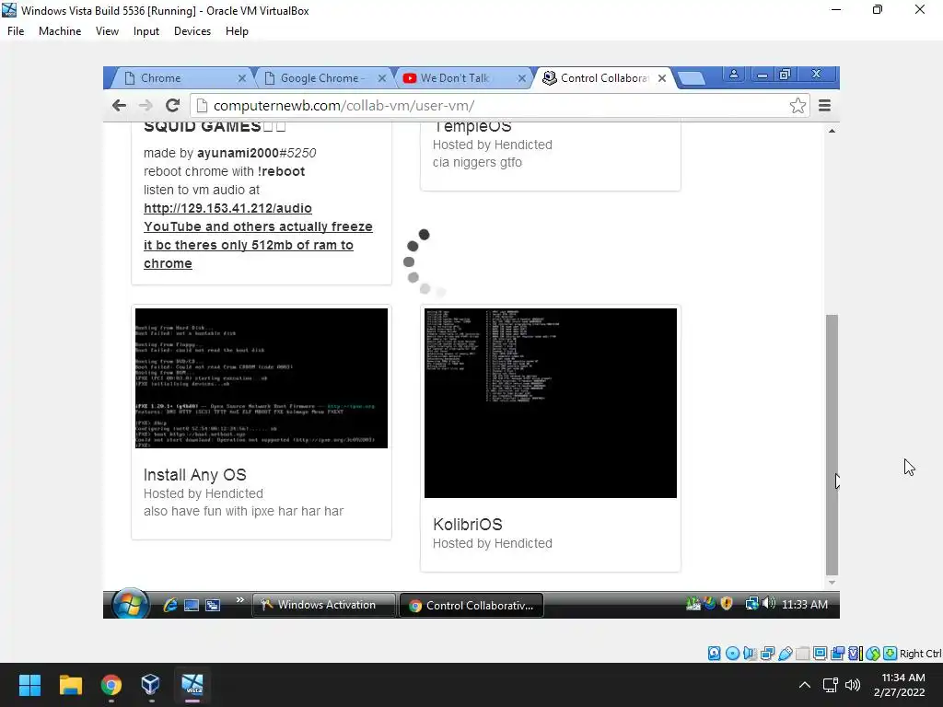Reload the page in guest Chrome
Screen dimensions: 943x707
click(172, 105)
